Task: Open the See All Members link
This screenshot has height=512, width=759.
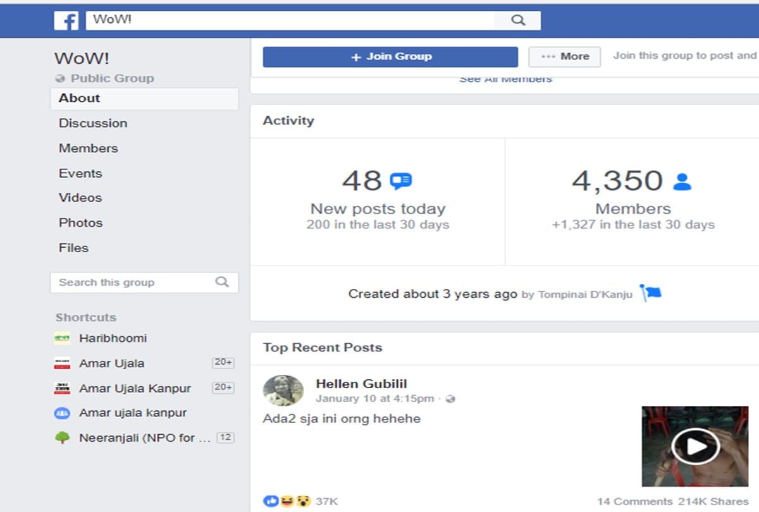Action: 505,79
